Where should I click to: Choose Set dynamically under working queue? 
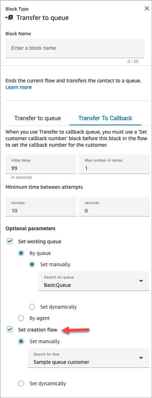(x=32, y=307)
